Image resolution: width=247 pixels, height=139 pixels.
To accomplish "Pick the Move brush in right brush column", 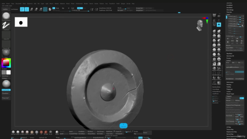I will (214, 31).
